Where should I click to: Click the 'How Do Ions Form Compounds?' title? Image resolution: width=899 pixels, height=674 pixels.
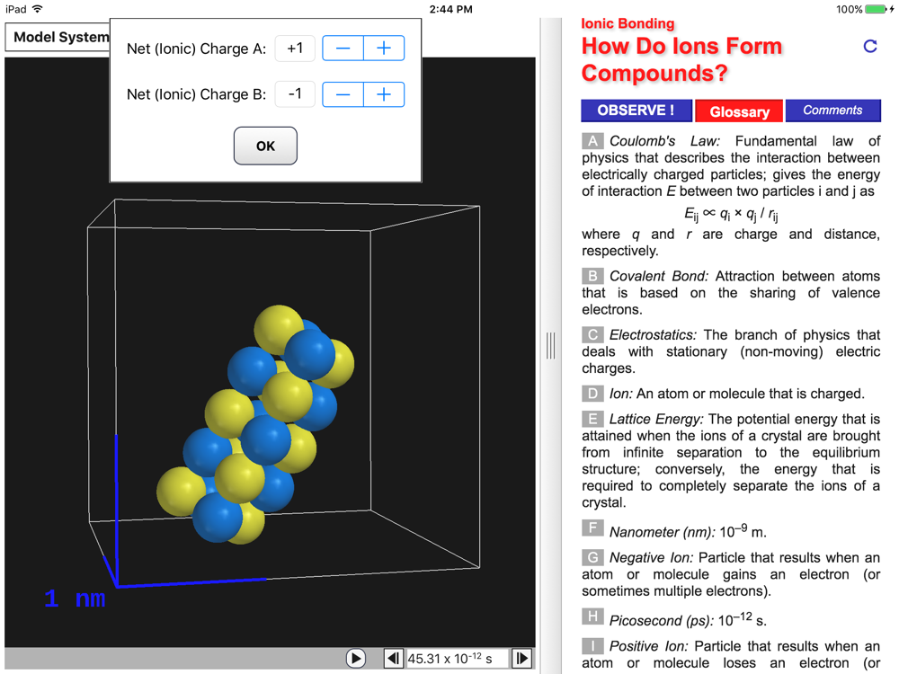click(681, 59)
